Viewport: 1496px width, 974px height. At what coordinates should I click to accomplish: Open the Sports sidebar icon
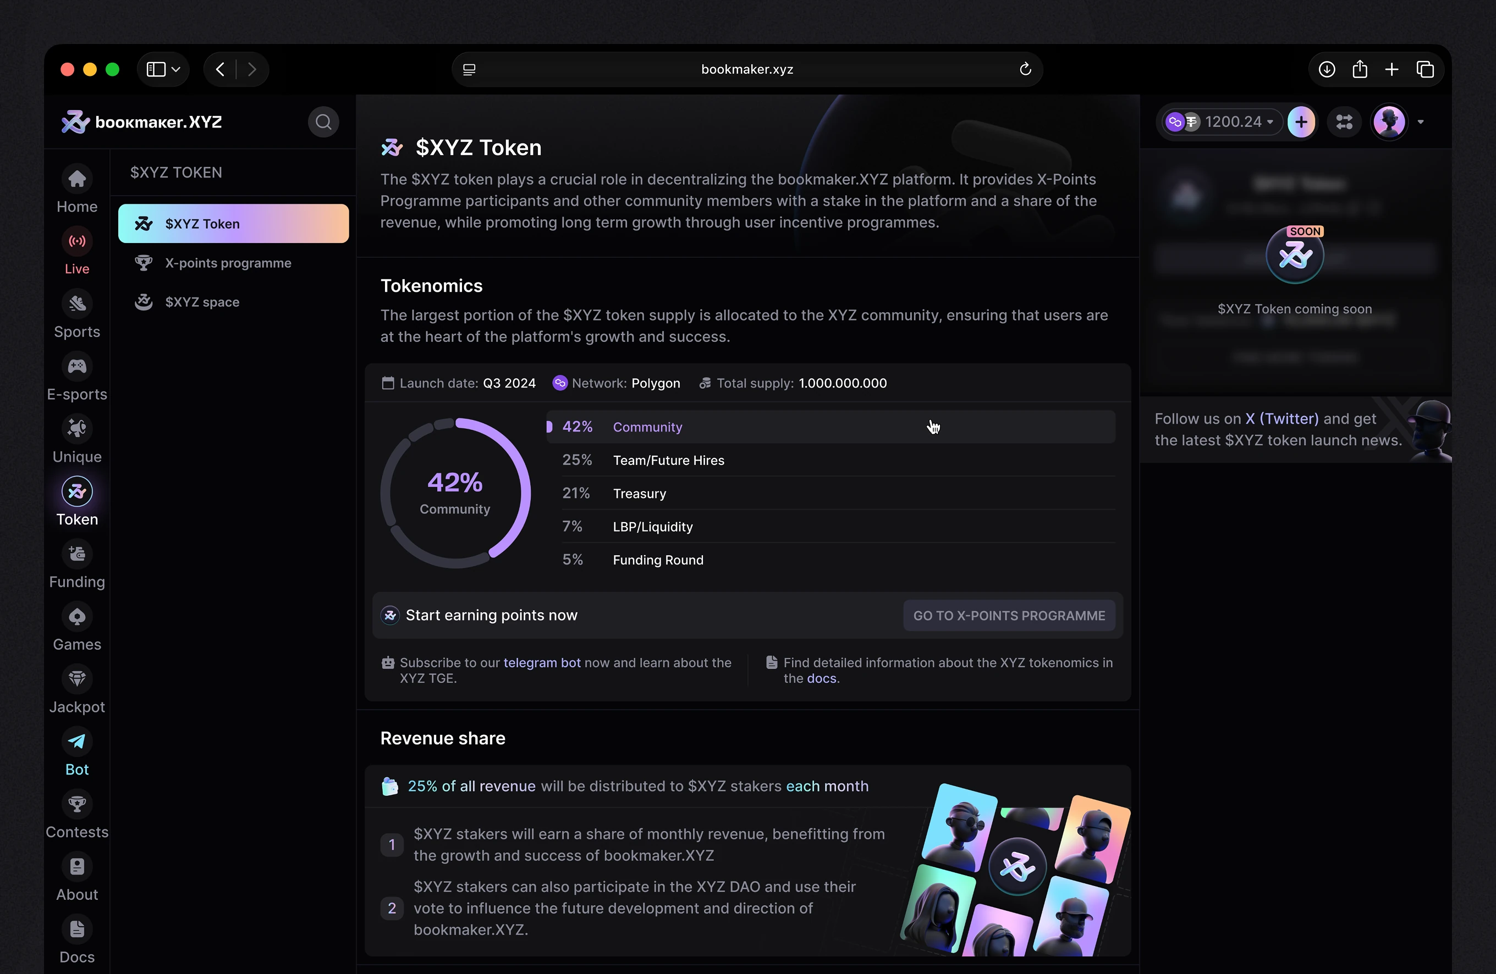click(76, 304)
